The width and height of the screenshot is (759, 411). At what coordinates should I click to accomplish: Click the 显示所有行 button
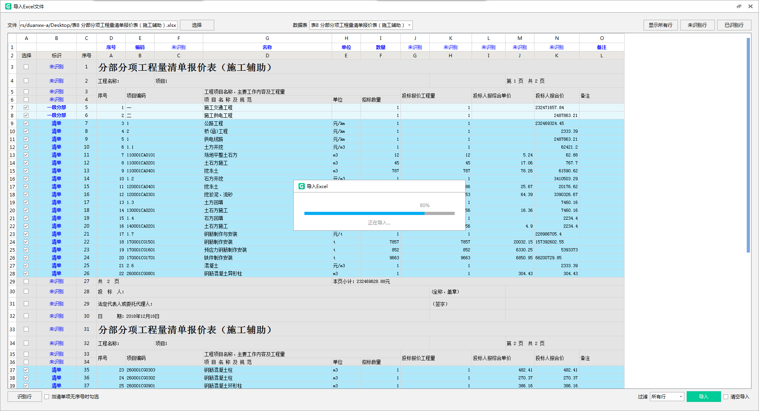click(661, 25)
